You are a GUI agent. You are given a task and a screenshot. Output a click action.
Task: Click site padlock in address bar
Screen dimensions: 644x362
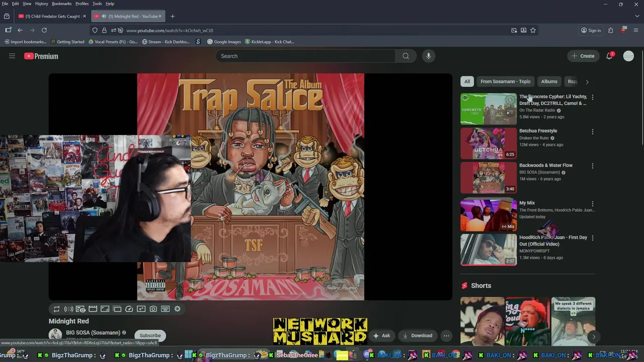pos(104,30)
